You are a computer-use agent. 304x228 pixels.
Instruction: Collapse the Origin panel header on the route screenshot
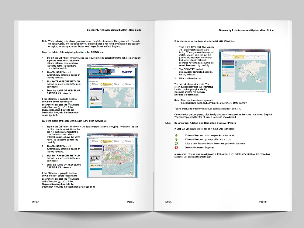point(228,61)
